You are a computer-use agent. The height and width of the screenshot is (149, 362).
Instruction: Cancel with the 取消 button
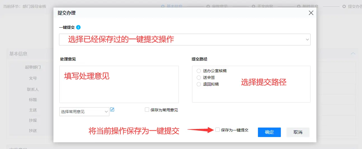[x=298, y=132]
